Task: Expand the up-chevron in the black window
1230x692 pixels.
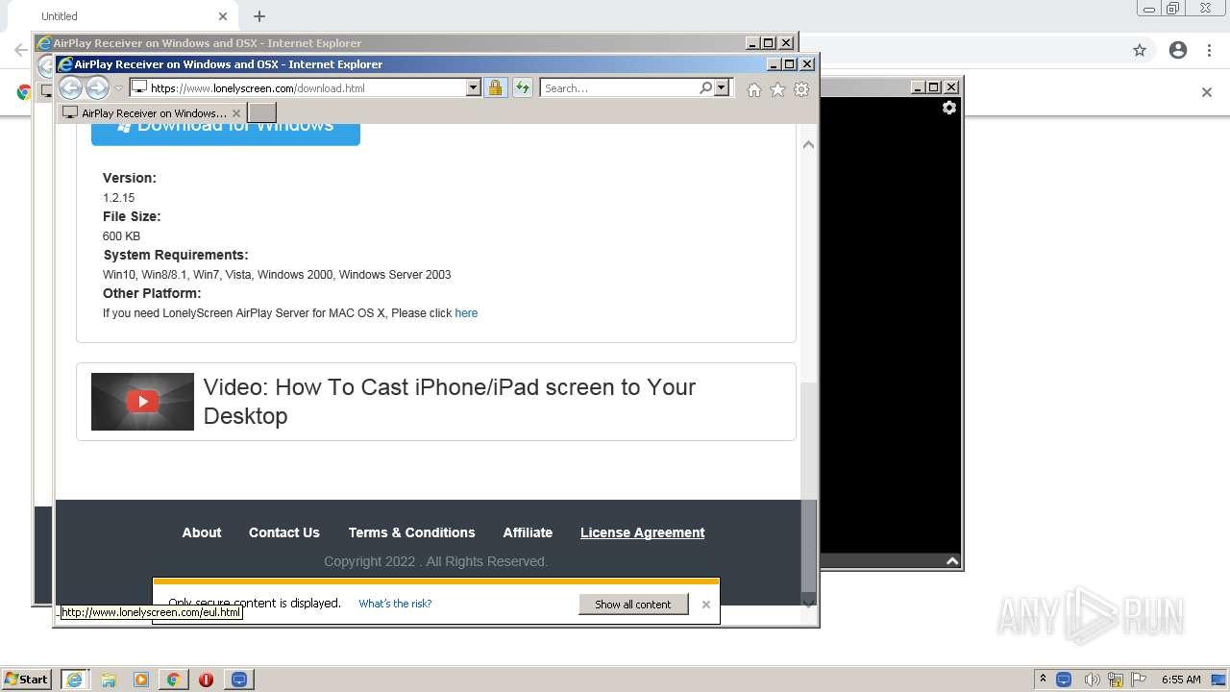Action: point(952,561)
